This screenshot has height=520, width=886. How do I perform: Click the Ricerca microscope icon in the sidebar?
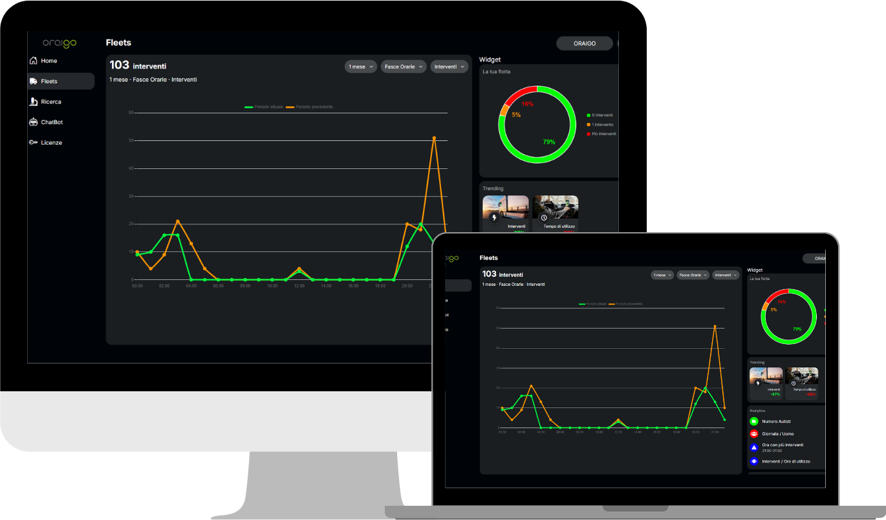pos(34,102)
